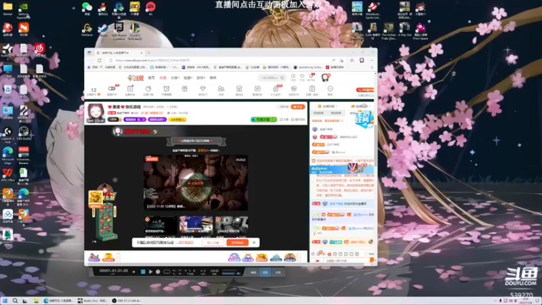Viewport: 542px width, 305px height.
Task: Play the main featured video thumbnail
Action: (196, 183)
